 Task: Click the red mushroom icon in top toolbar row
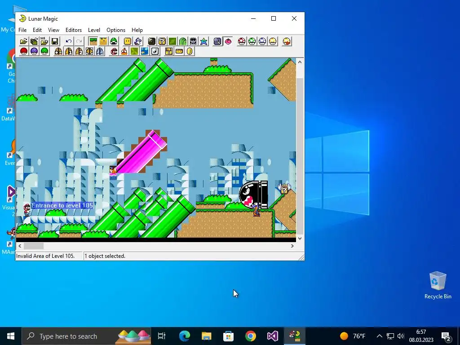242,41
